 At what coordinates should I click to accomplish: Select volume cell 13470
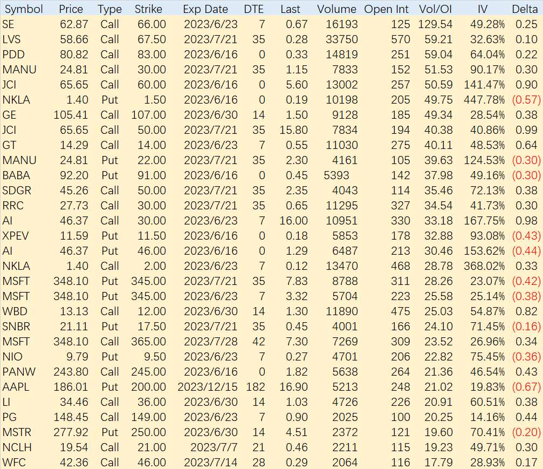point(342,266)
